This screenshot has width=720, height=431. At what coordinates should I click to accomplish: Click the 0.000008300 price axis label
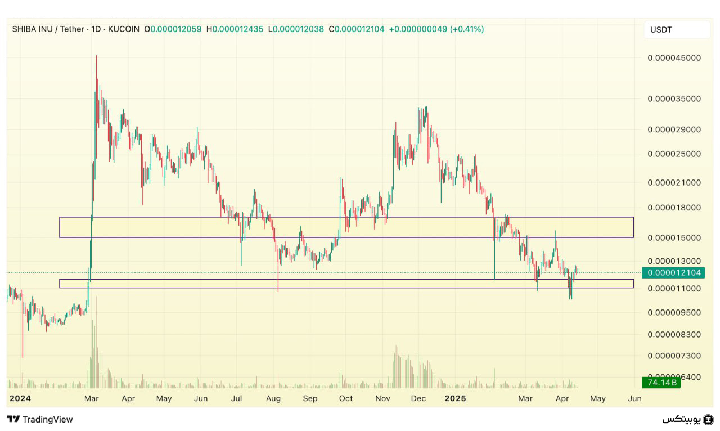pyautogui.click(x=674, y=334)
